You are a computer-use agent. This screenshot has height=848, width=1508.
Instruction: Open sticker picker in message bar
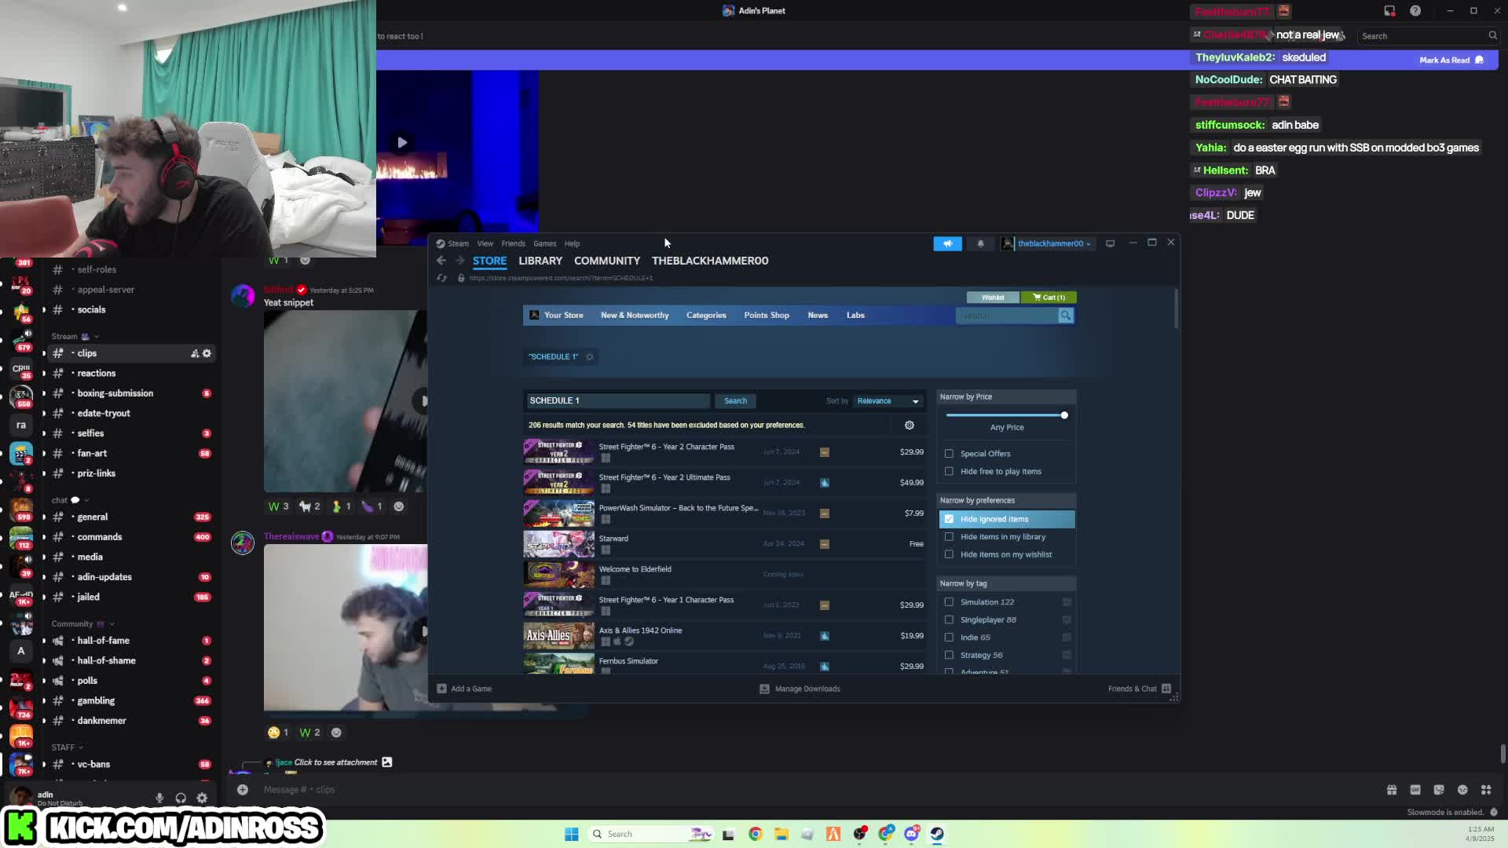1439,790
